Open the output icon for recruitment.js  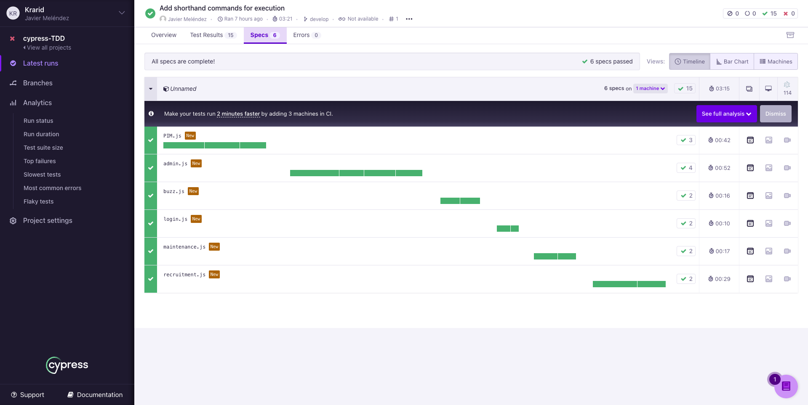(750, 279)
